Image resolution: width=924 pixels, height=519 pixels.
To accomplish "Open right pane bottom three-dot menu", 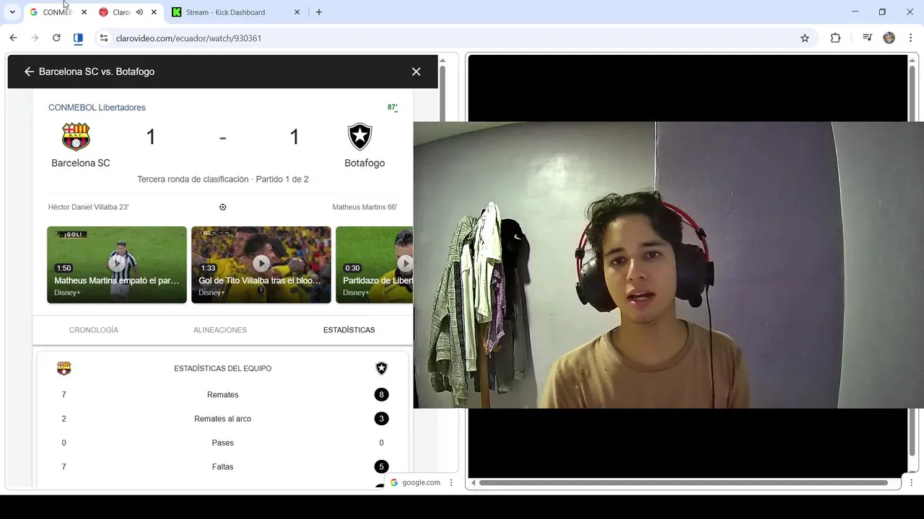I will [911, 483].
